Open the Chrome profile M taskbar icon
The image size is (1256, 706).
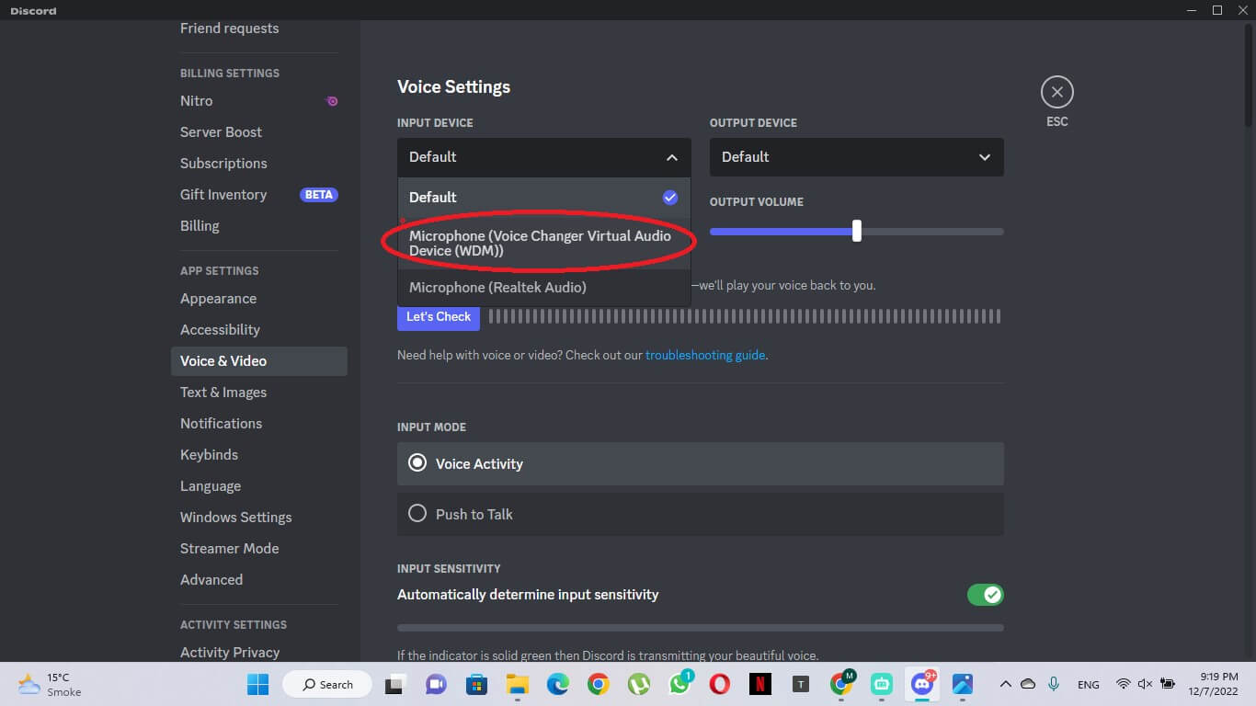[841, 684]
